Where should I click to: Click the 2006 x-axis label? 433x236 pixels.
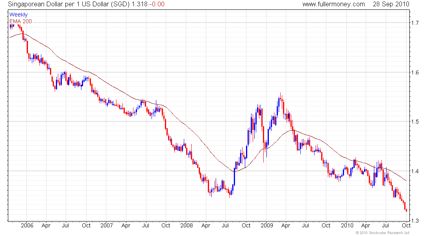coord(27,225)
